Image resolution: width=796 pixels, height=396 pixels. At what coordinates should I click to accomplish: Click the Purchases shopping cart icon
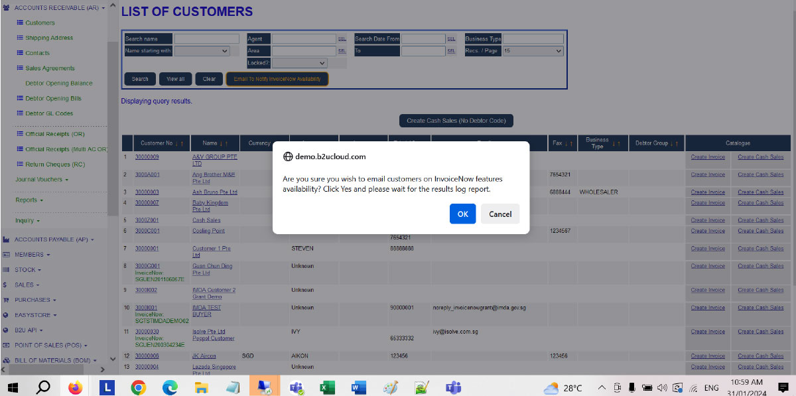(x=6, y=300)
